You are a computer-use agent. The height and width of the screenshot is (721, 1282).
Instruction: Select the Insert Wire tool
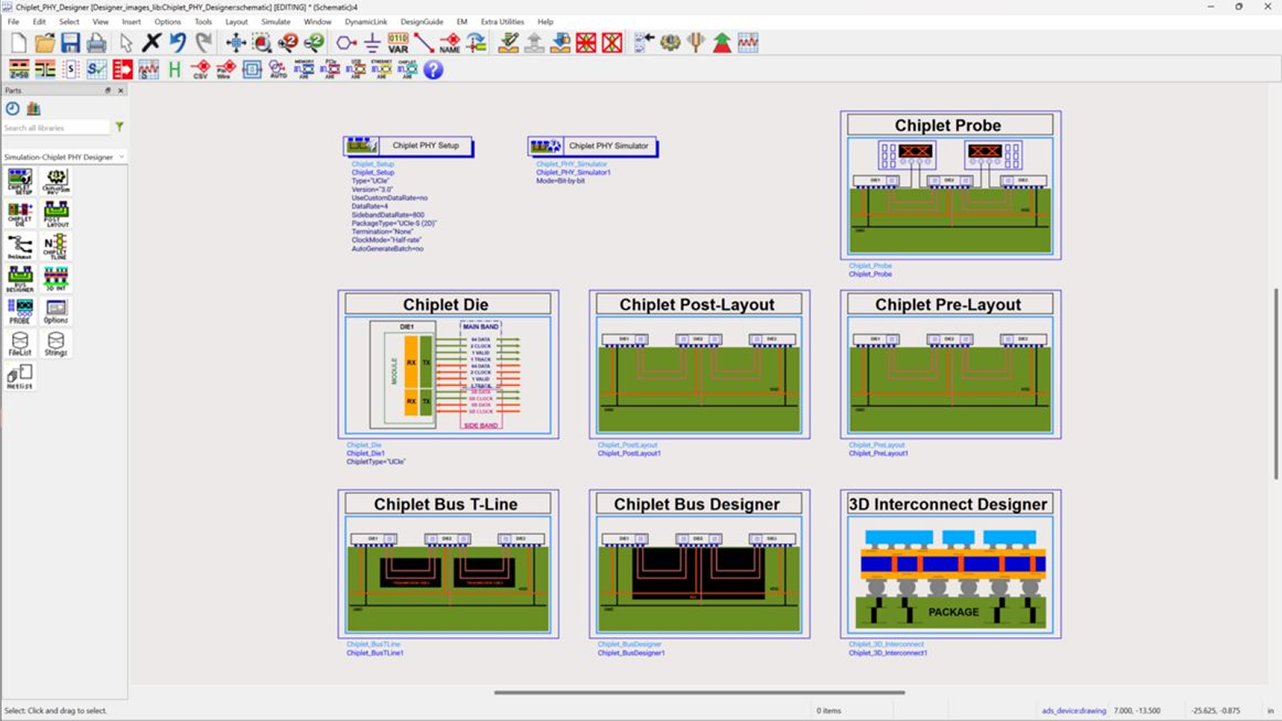424,42
